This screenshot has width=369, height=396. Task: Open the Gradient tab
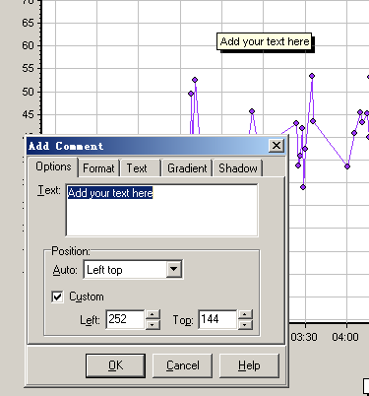click(x=187, y=168)
